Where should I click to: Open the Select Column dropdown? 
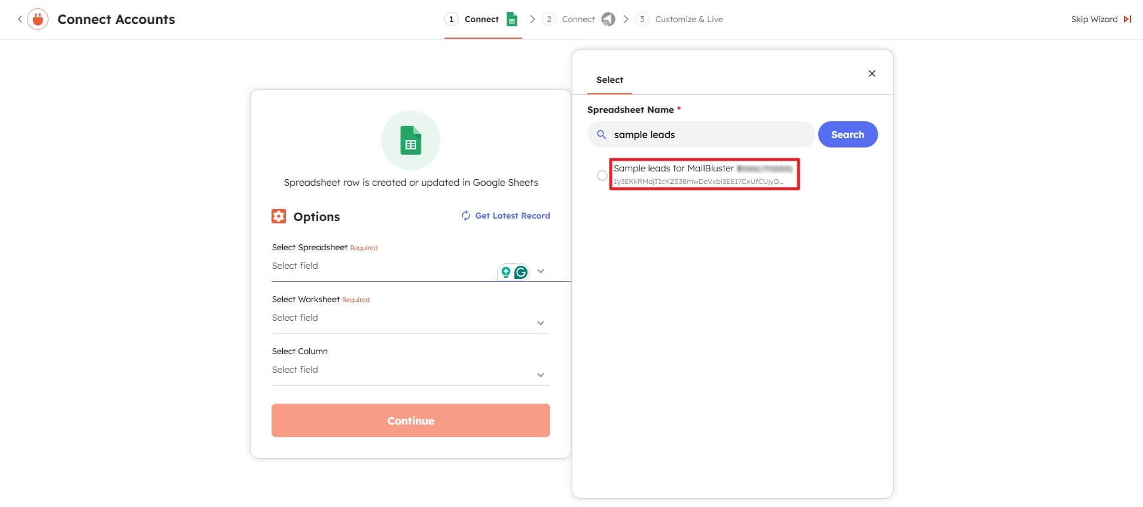pos(540,375)
